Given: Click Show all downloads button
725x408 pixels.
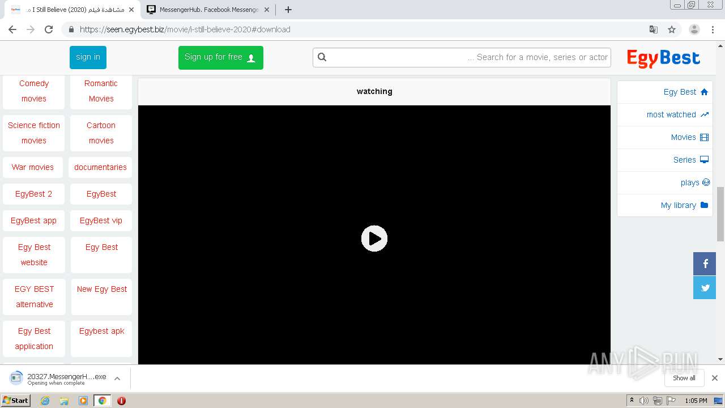Looking at the screenshot, I should point(684,378).
